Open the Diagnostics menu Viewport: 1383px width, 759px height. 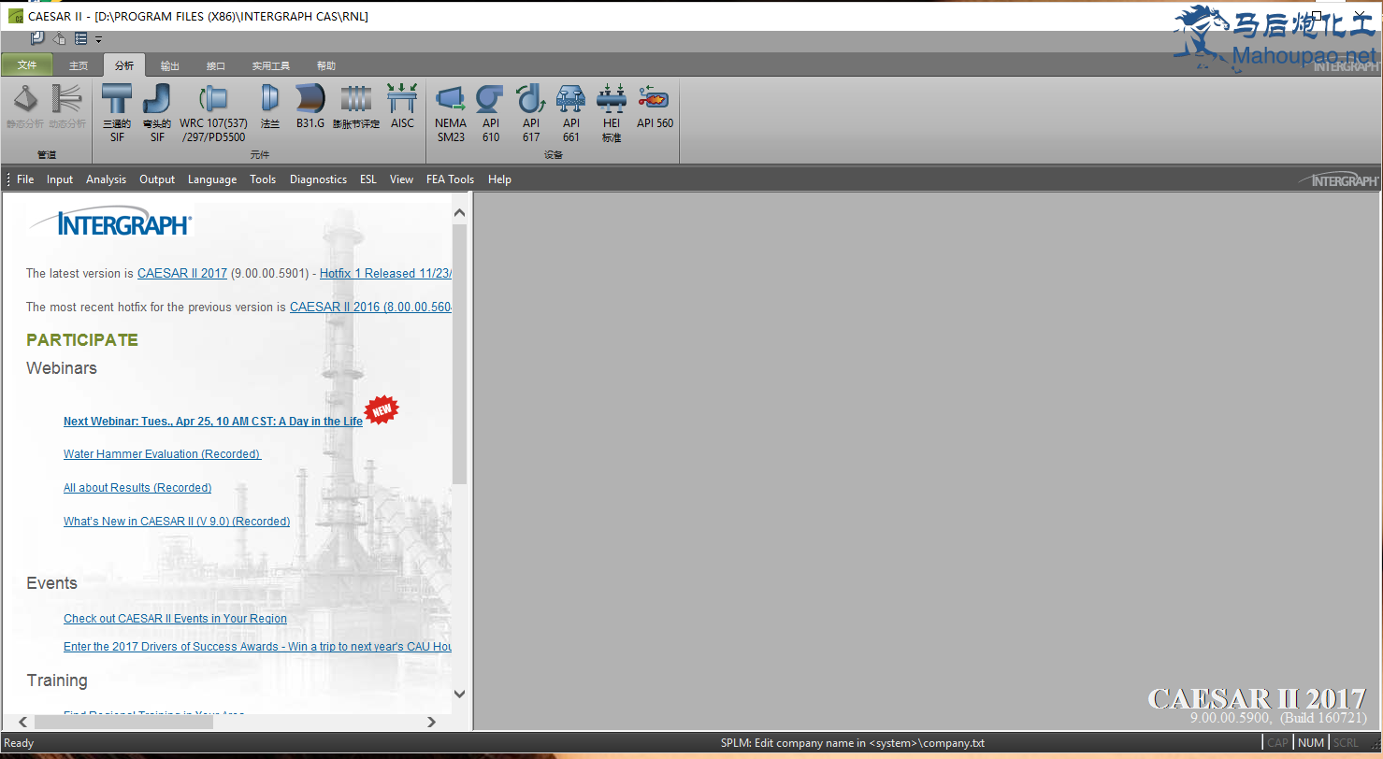click(318, 179)
